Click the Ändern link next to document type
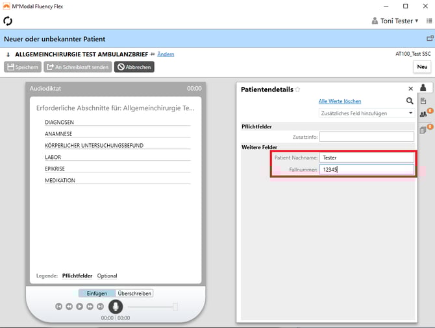The image size is (435, 328). tap(166, 54)
